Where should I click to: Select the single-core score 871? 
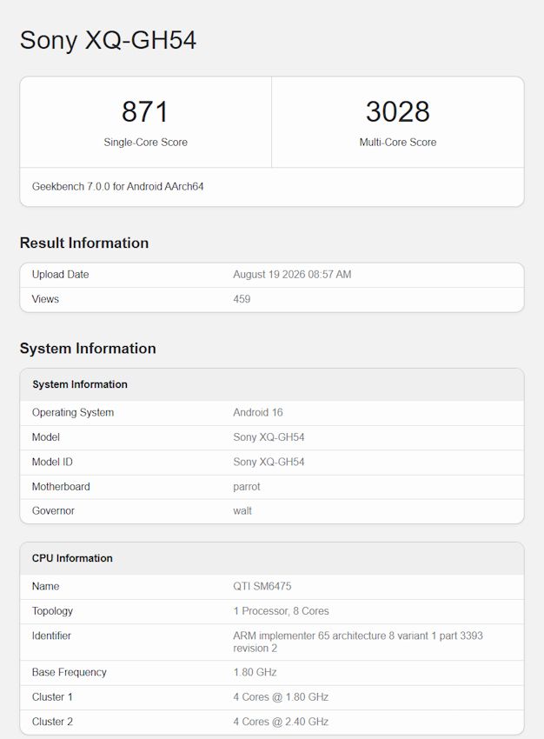click(145, 111)
